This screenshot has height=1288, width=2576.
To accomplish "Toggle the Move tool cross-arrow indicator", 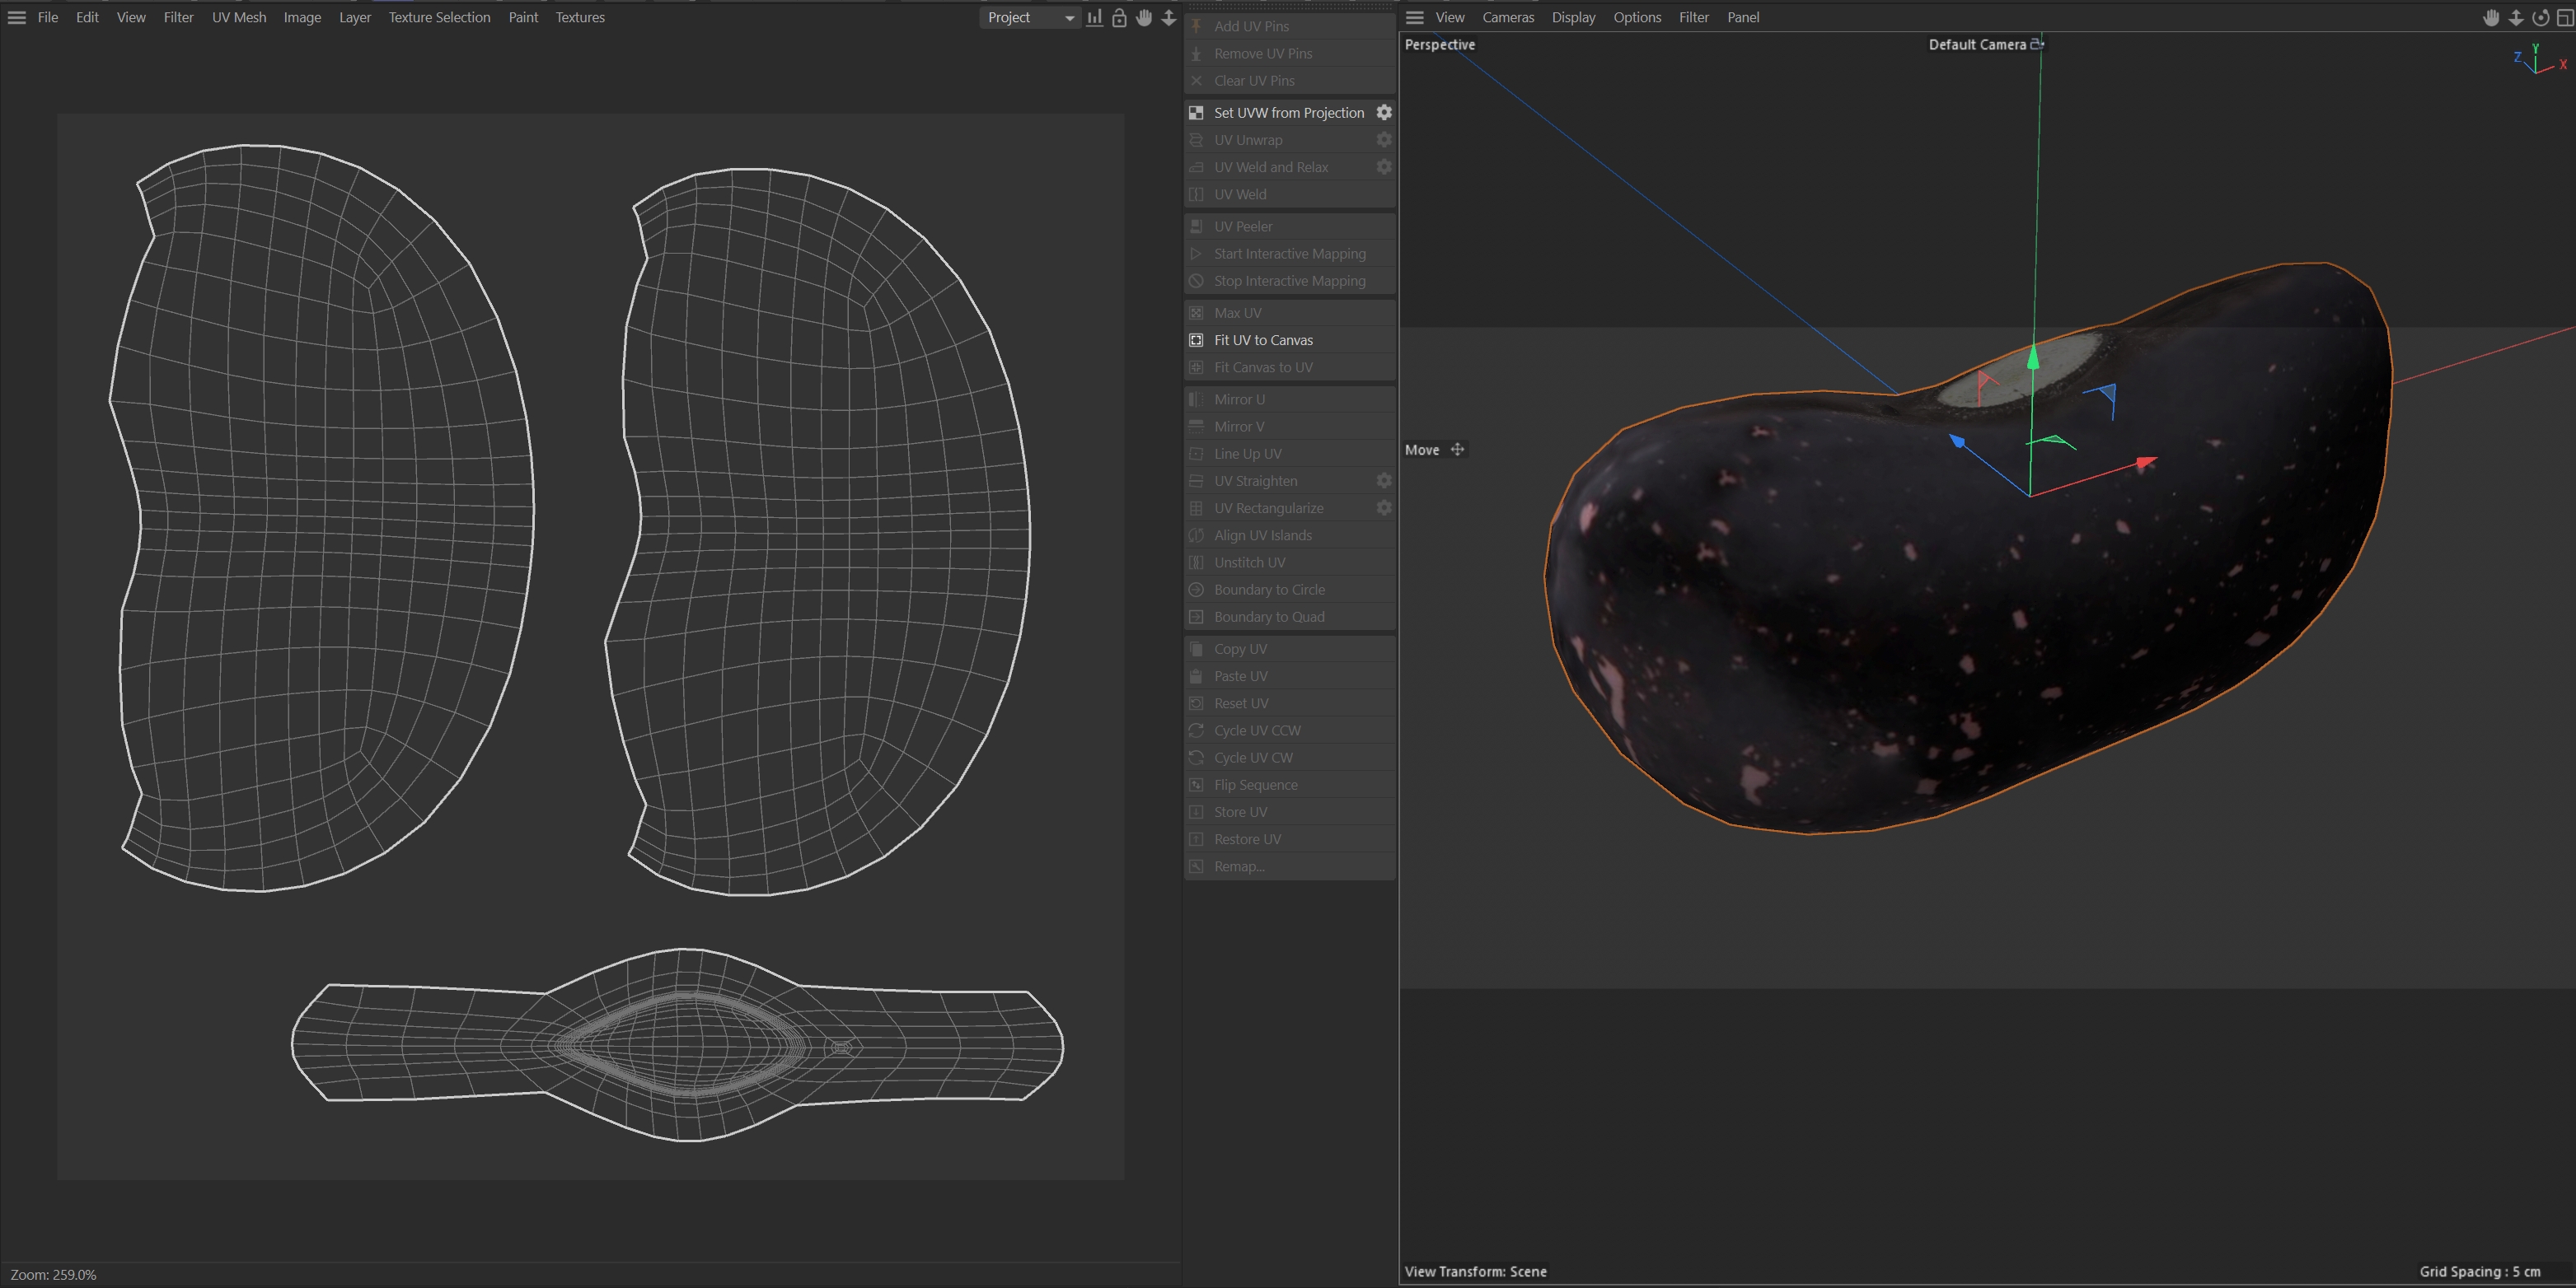I will 1457,450.
